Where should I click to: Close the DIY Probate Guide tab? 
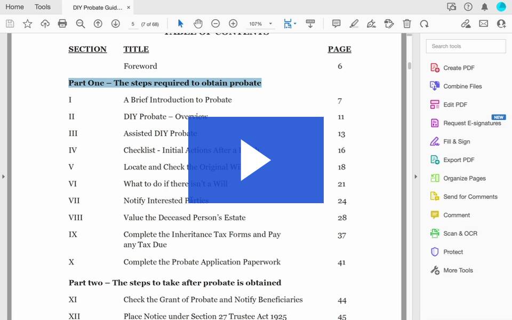(129, 7)
